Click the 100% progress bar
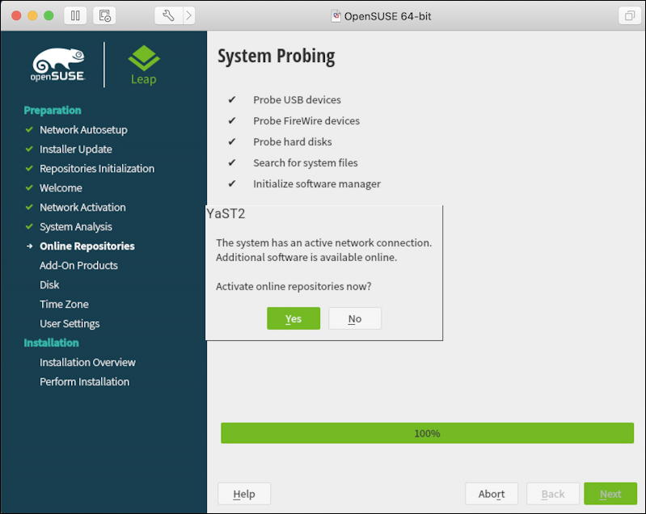Image resolution: width=646 pixels, height=514 pixels. point(427,433)
